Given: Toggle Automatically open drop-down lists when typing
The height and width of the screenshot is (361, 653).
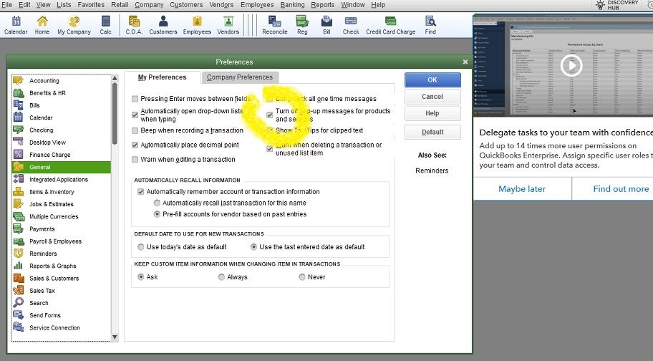Looking at the screenshot, I should coord(135,115).
